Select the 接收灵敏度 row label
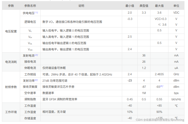Screen dimensions: 188x124 [x=30, y=87]
